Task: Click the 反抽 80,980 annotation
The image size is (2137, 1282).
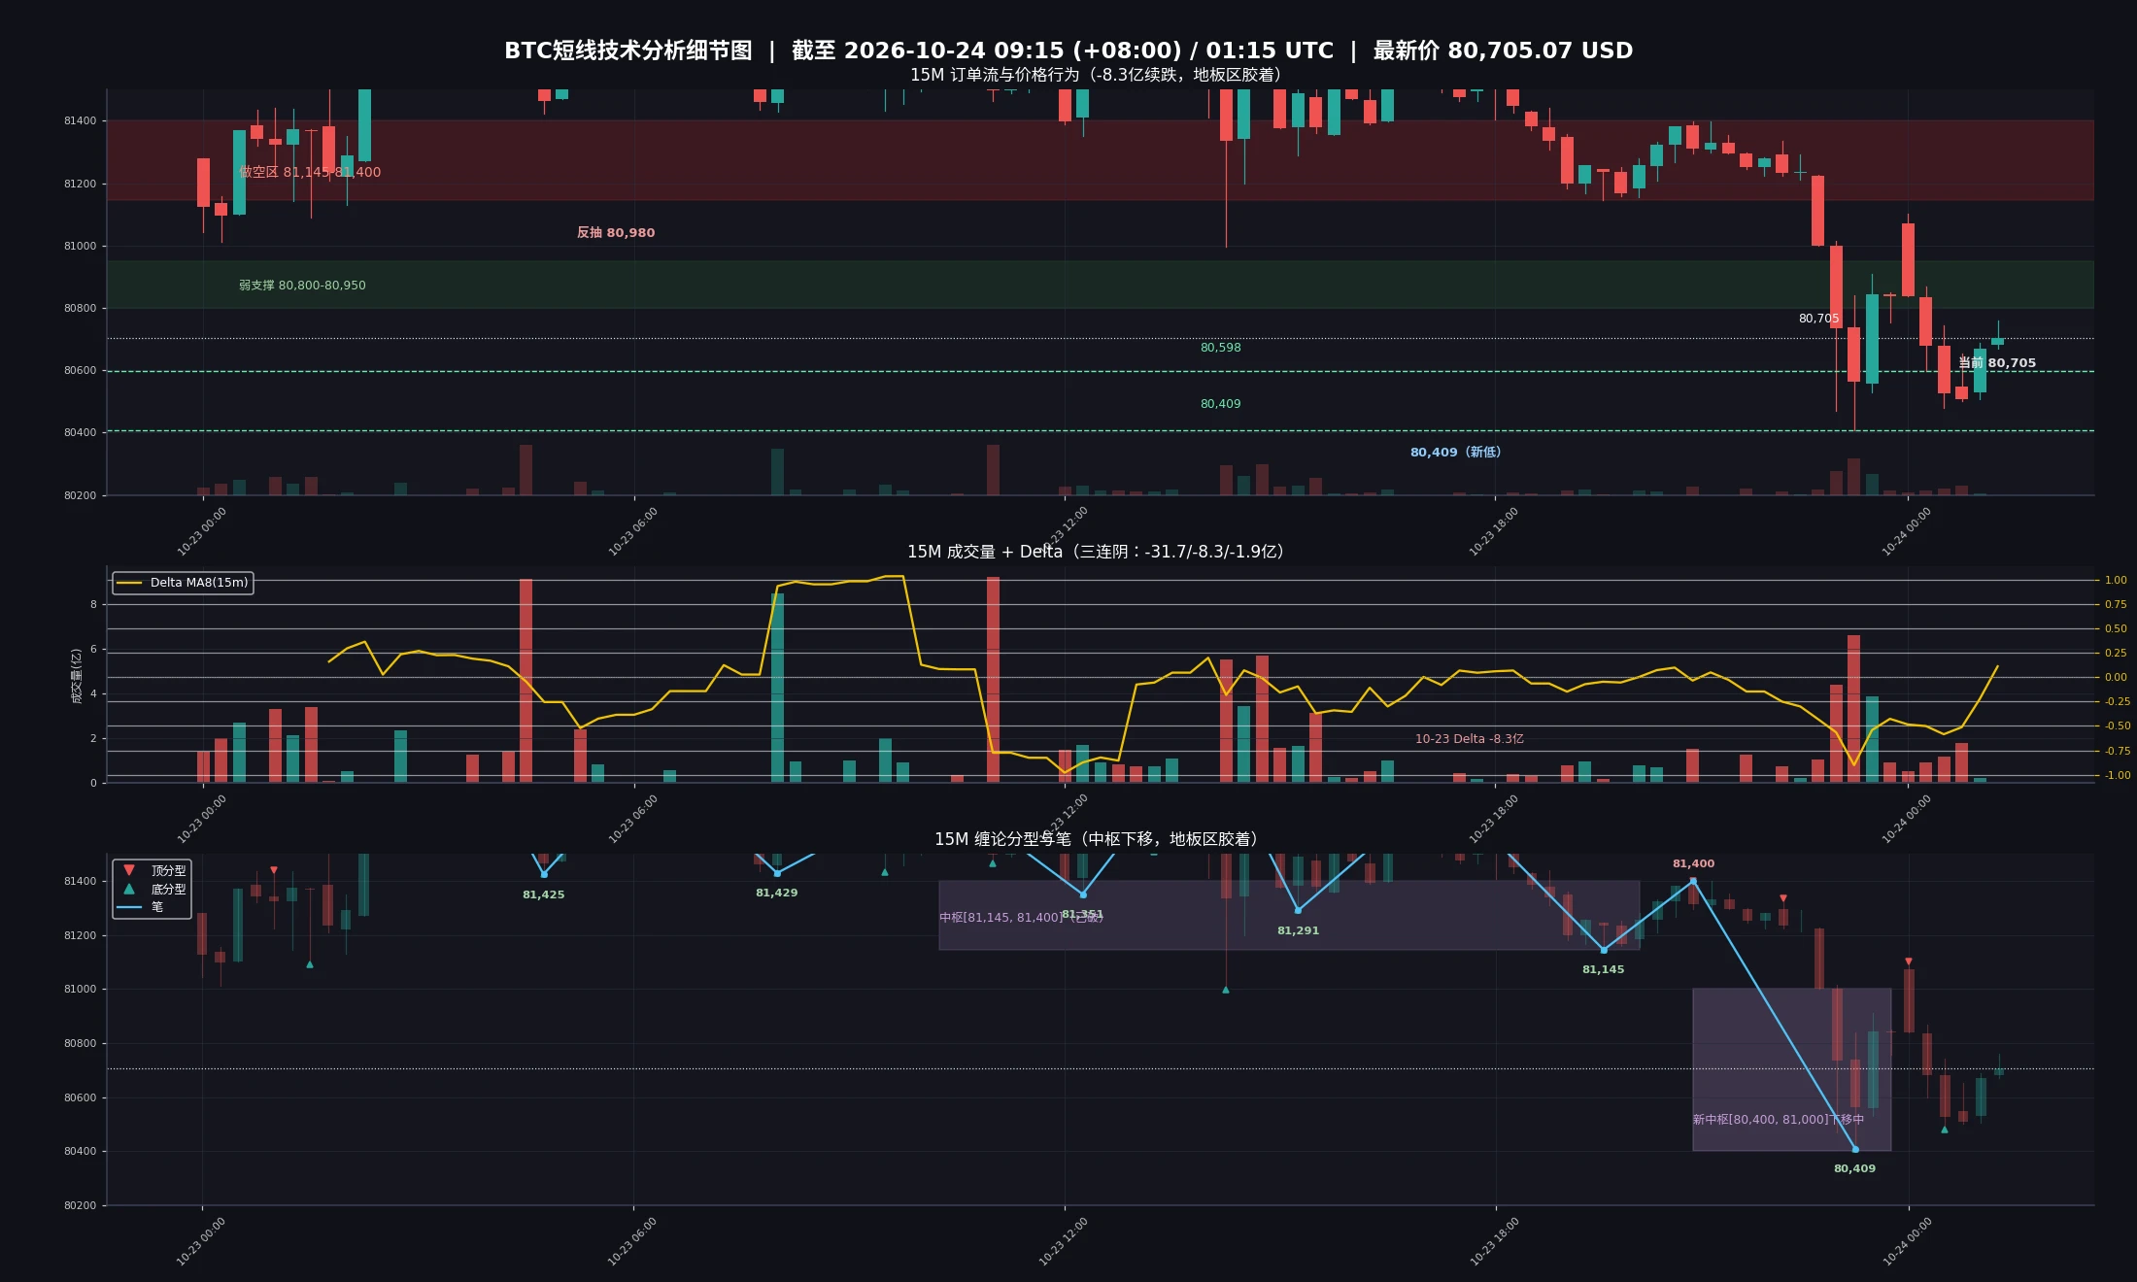Action: pyautogui.click(x=616, y=233)
